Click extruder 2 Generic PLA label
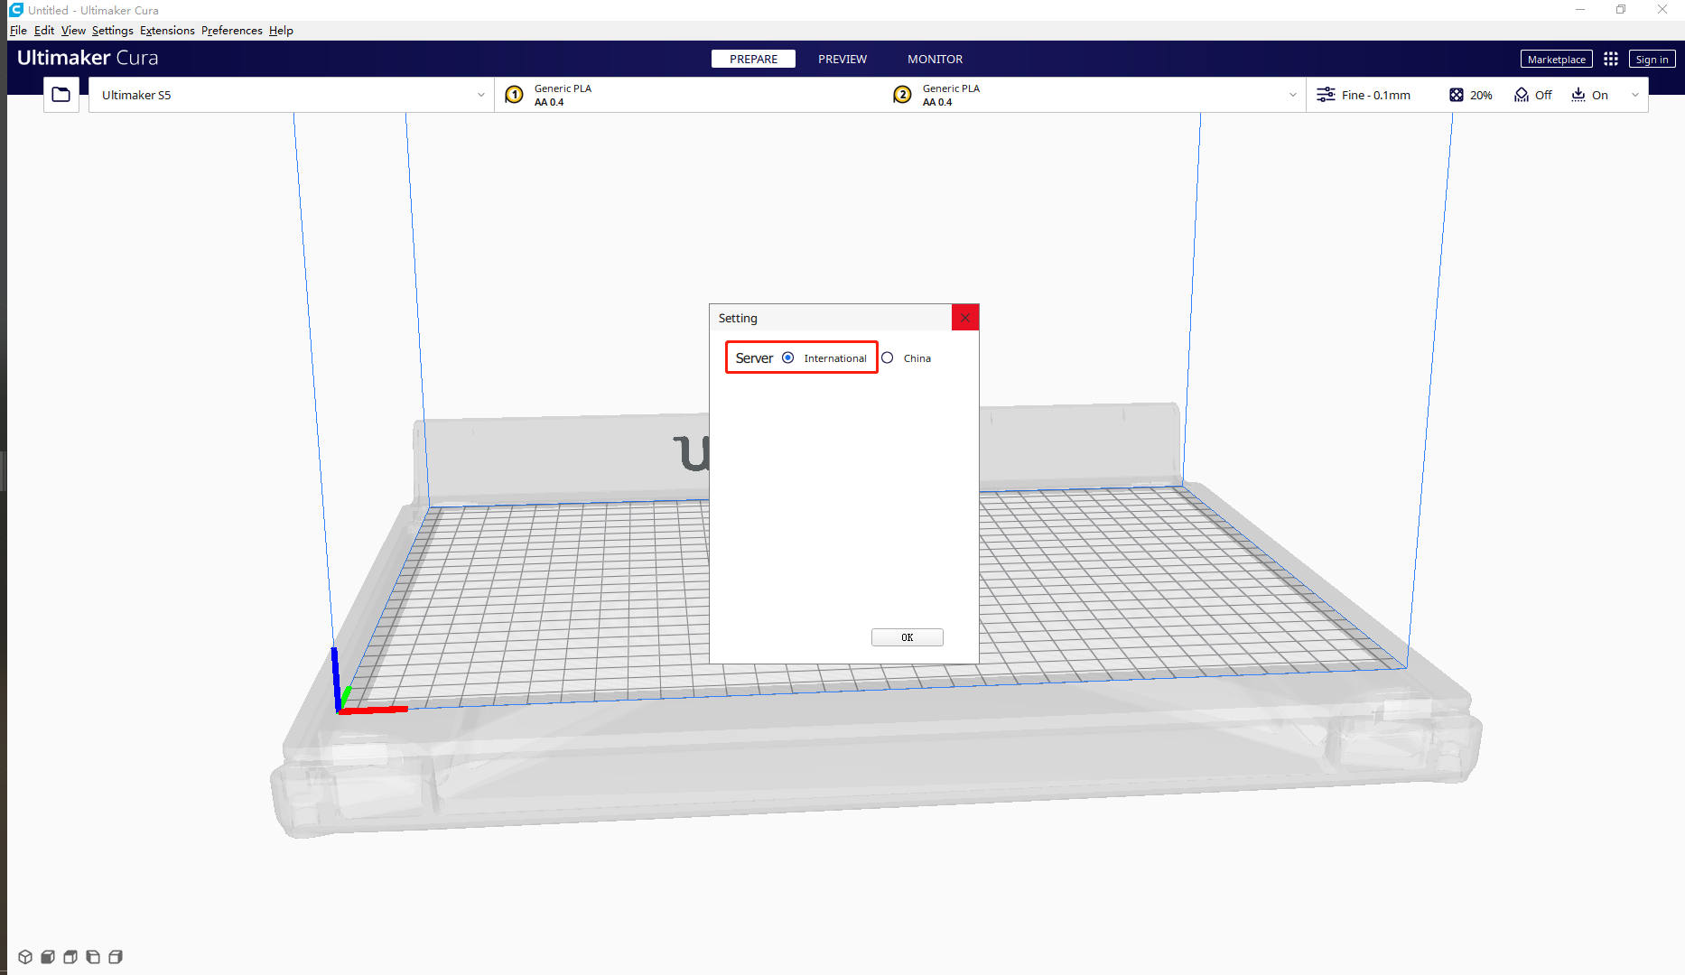The image size is (1685, 975). (951, 88)
